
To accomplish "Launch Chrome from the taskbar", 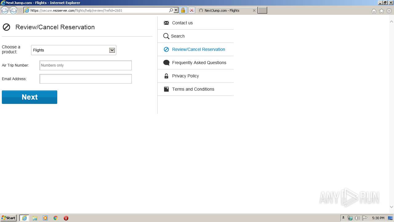I will [x=56, y=218].
